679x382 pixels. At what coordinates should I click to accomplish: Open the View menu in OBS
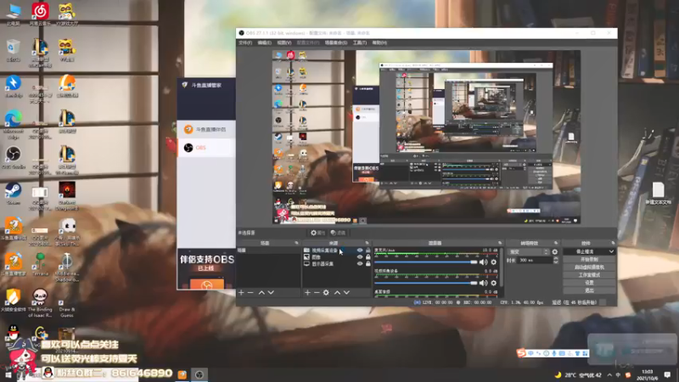pos(284,43)
